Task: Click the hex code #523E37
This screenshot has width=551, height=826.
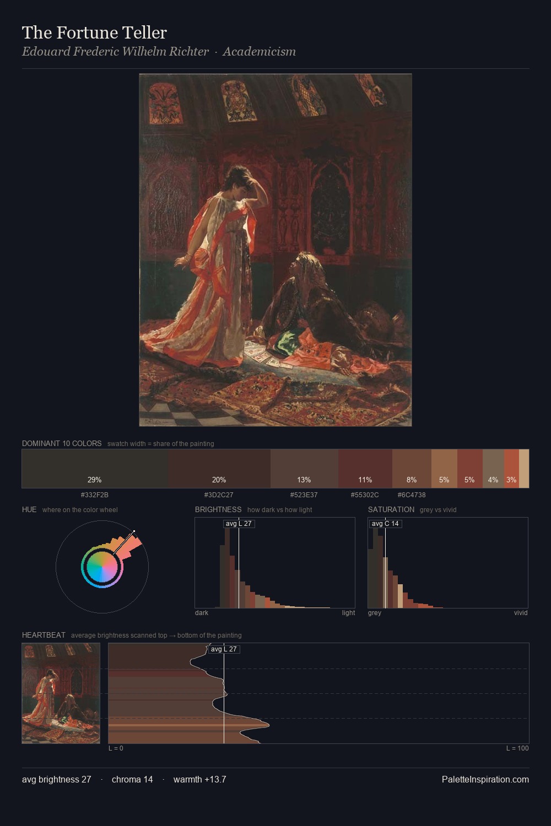Action: [304, 494]
